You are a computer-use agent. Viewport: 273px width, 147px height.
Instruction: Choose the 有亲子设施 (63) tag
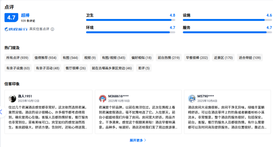pyautogui.click(x=18, y=68)
